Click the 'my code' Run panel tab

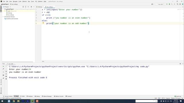[10, 64]
